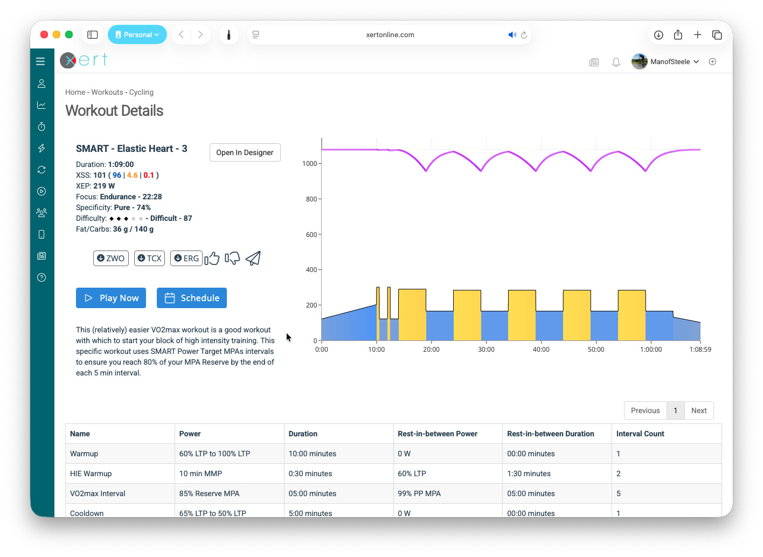
Task: Click the xertonline.com address bar
Action: (x=390, y=34)
